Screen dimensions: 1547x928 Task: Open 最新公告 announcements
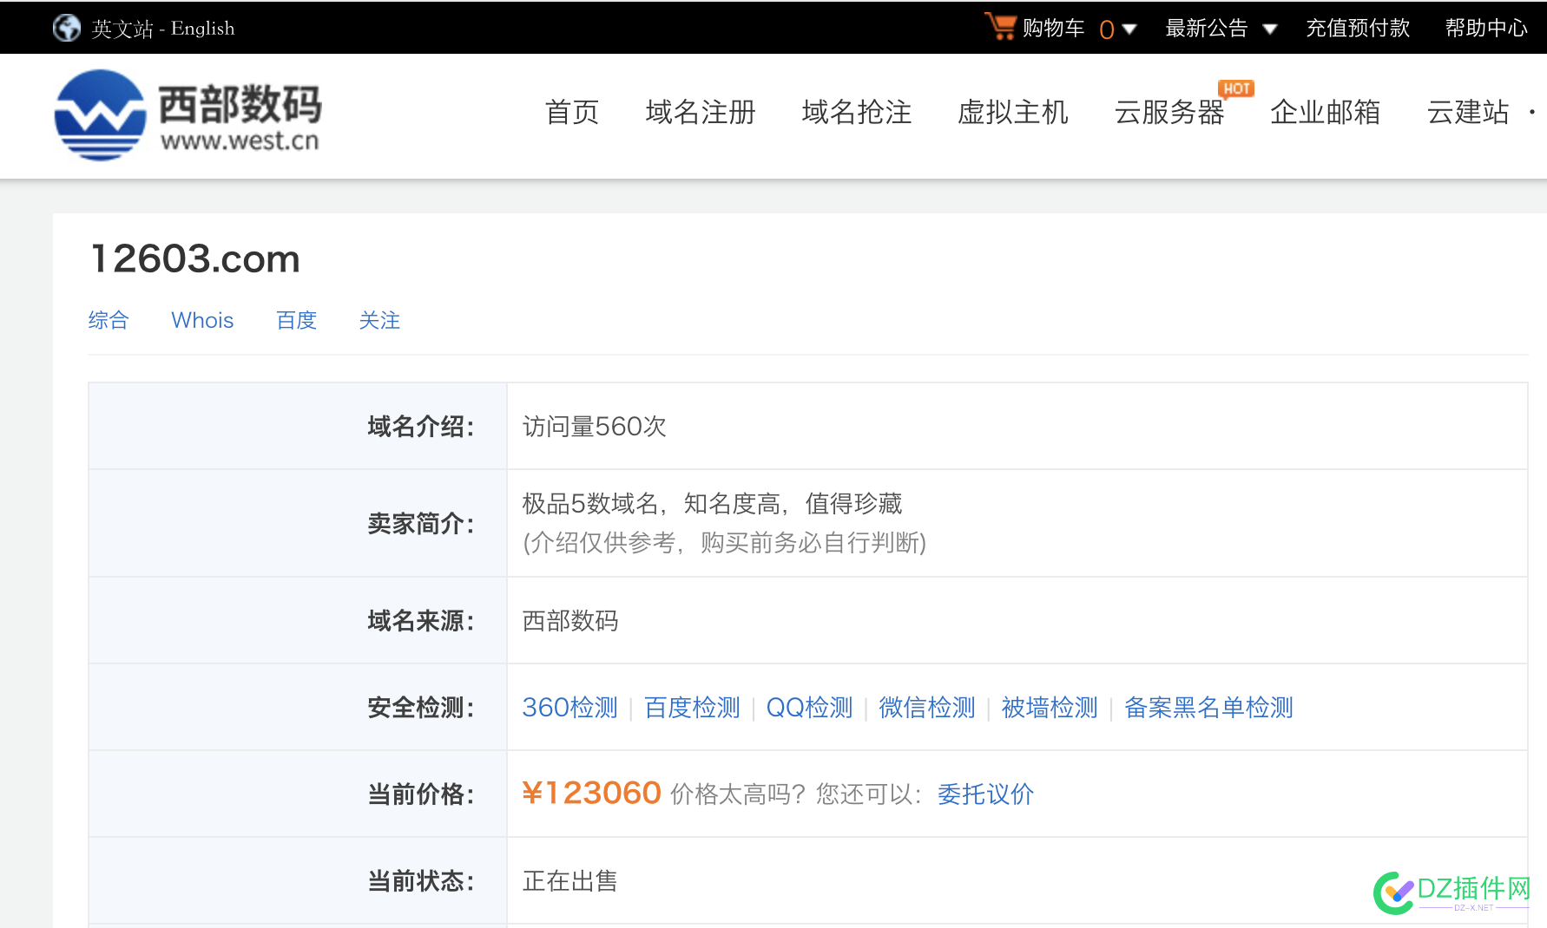pos(1207,29)
